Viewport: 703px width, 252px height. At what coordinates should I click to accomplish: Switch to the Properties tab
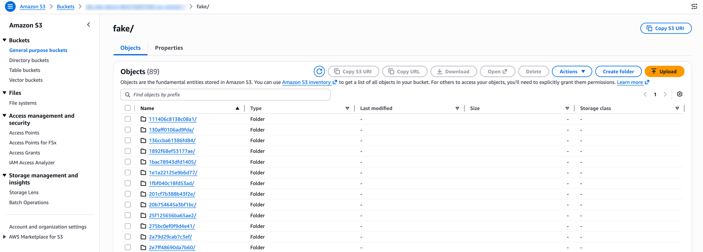click(x=169, y=48)
